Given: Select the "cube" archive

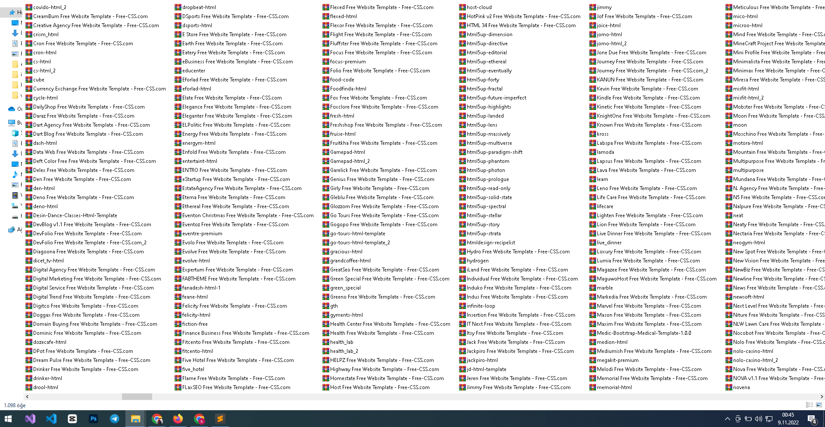Looking at the screenshot, I should pyautogui.click(x=35, y=80).
